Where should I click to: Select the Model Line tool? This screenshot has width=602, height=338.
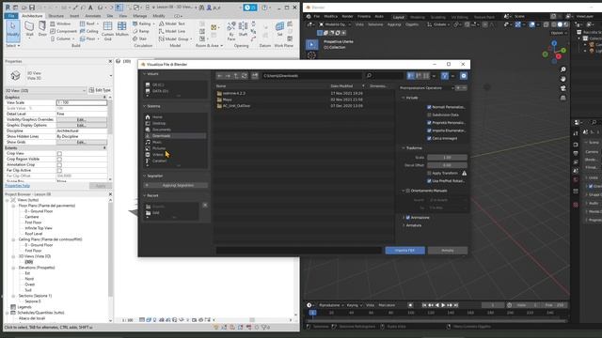click(172, 31)
